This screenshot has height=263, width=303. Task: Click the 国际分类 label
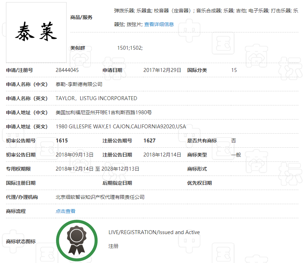click(x=197, y=70)
